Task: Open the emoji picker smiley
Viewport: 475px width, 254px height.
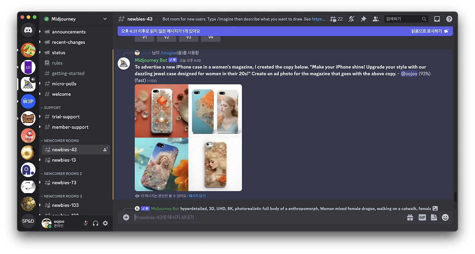Action: tap(445, 217)
